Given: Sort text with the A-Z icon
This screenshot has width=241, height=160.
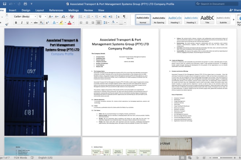Looking at the screenshot, I should 118,16.
